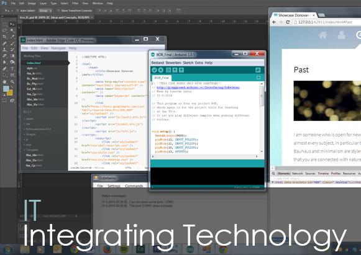This screenshot has width=361, height=255.
Task: Click the person icon on the Showcase webpage
Action: (x=342, y=35)
